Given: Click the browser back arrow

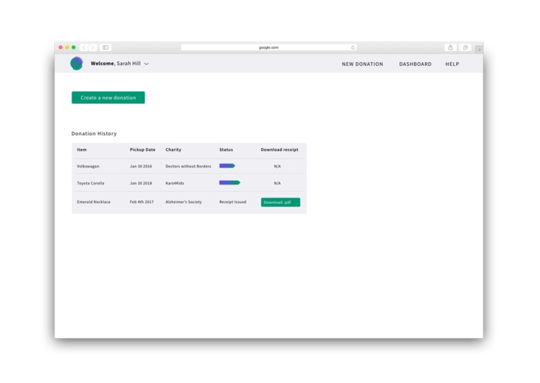Looking at the screenshot, I should 84,47.
